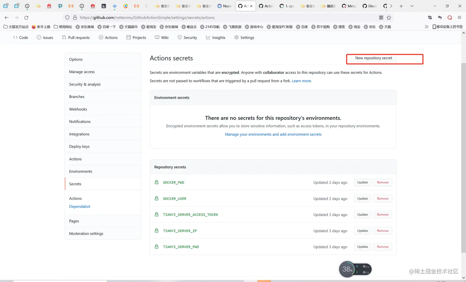Close the active GitHub Act tab
Viewport: 466px width, 282px height.
coord(251,6)
